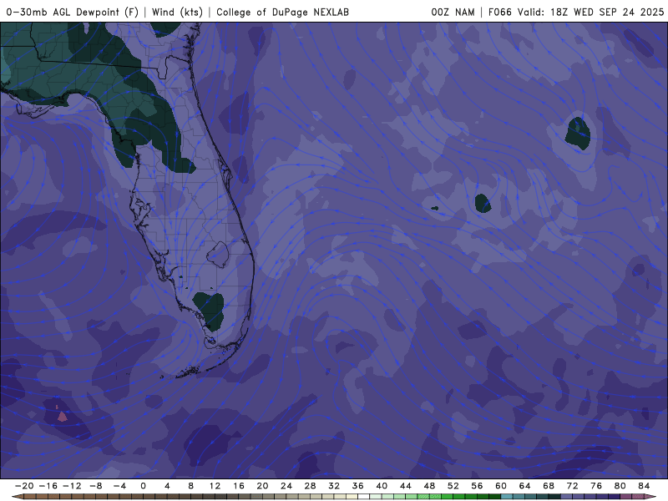
Task: Click the "College of DuPage NEXLAB" text
Action: (282, 13)
